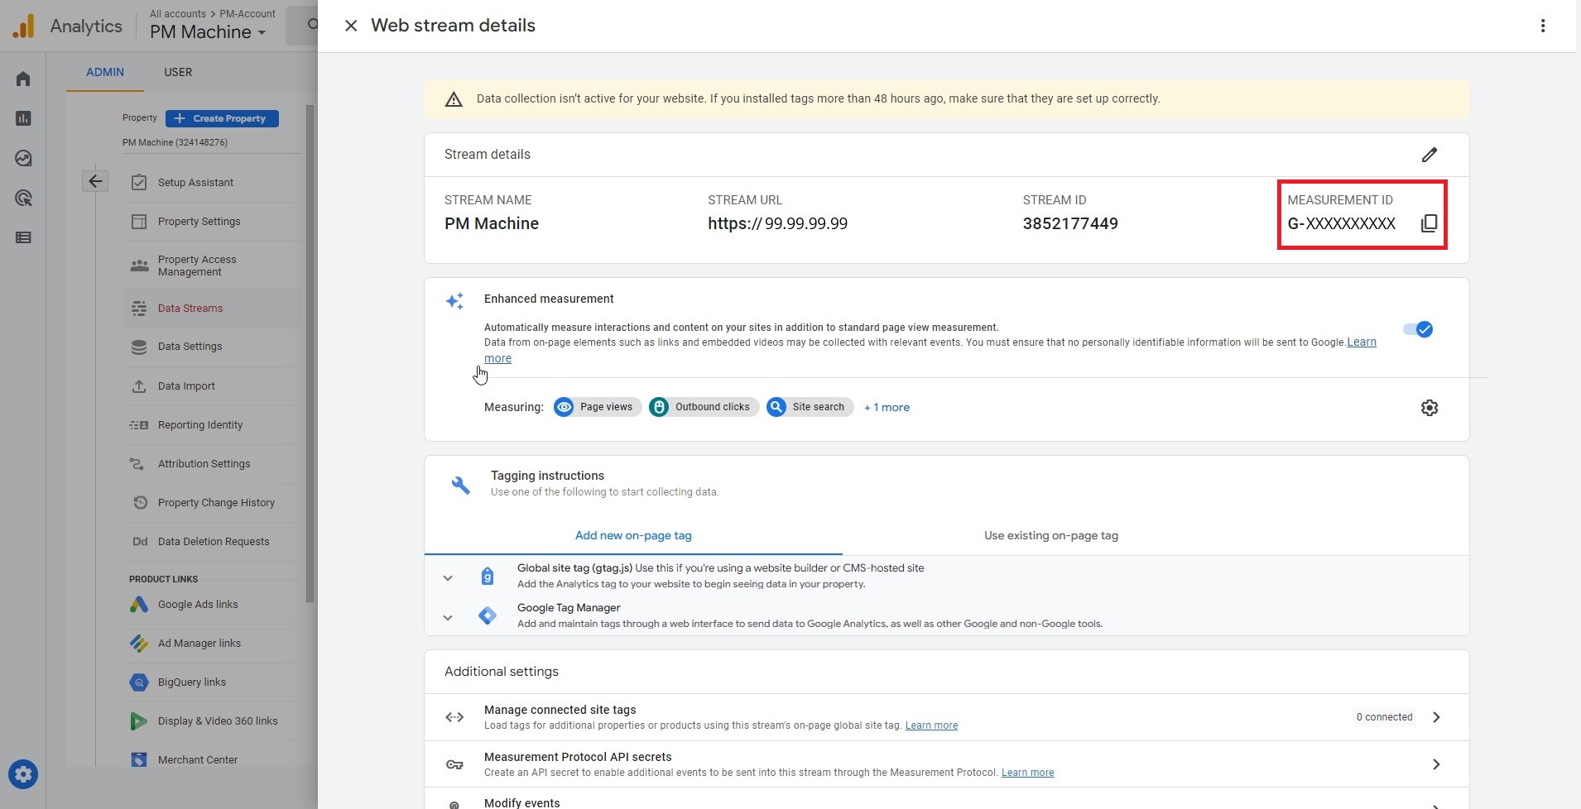
Task: Click the 'All accounts > PM-Account' breadcrumb
Action: pos(213,14)
